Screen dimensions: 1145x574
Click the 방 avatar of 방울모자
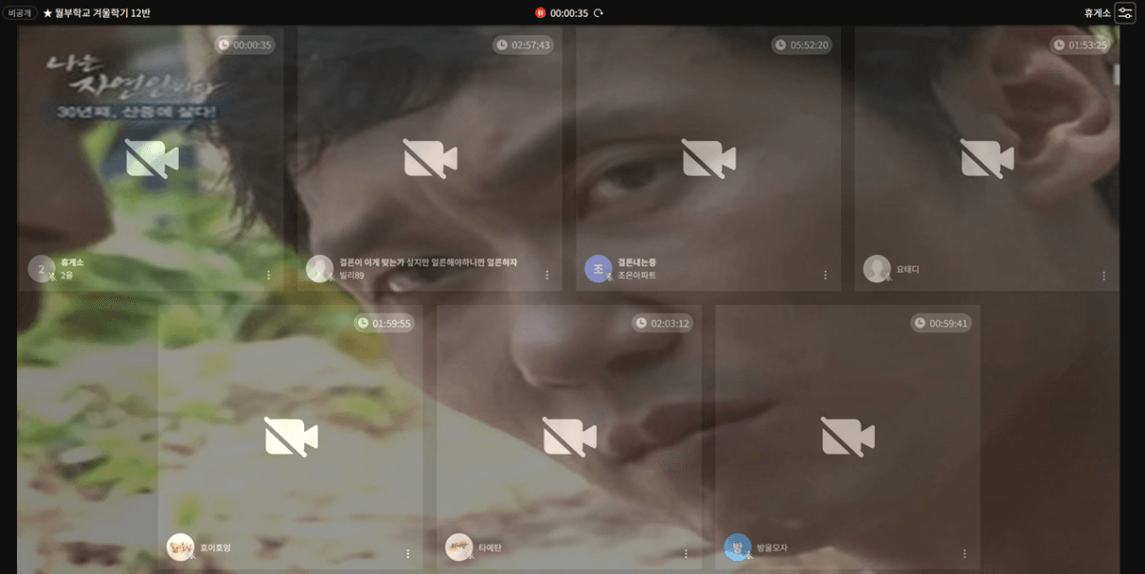click(738, 547)
